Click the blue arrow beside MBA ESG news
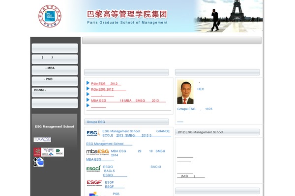 coord(88,99)
